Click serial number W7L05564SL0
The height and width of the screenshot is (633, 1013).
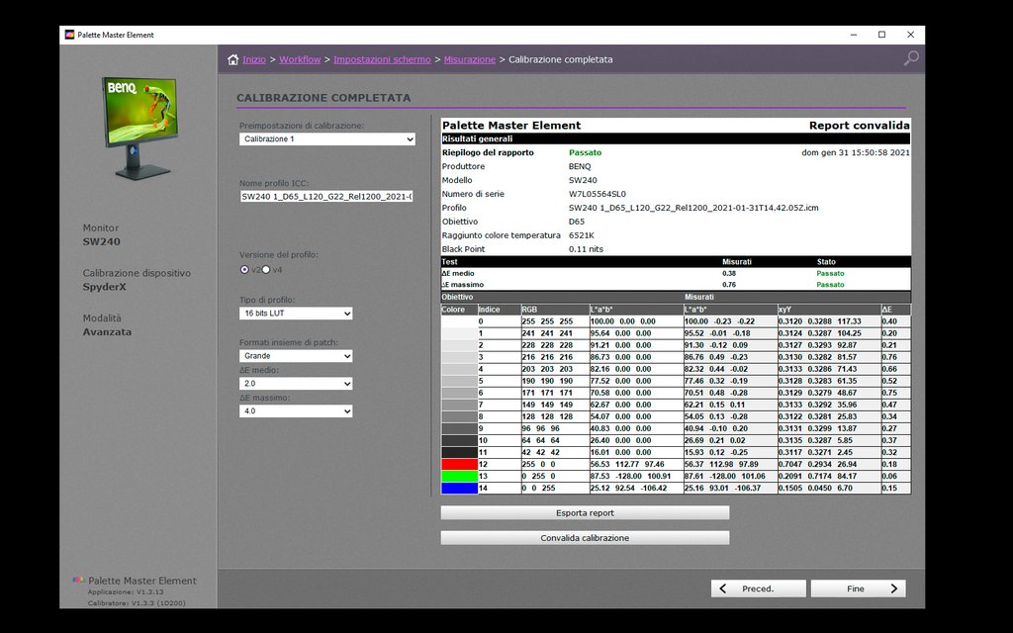[x=597, y=194]
